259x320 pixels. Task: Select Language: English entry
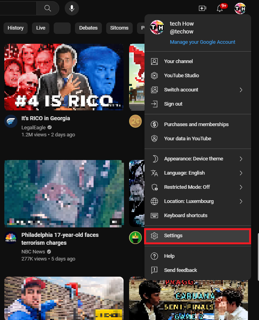click(x=198, y=173)
